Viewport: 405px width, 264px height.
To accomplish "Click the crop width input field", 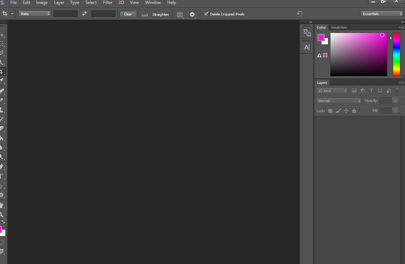I will 65,14.
